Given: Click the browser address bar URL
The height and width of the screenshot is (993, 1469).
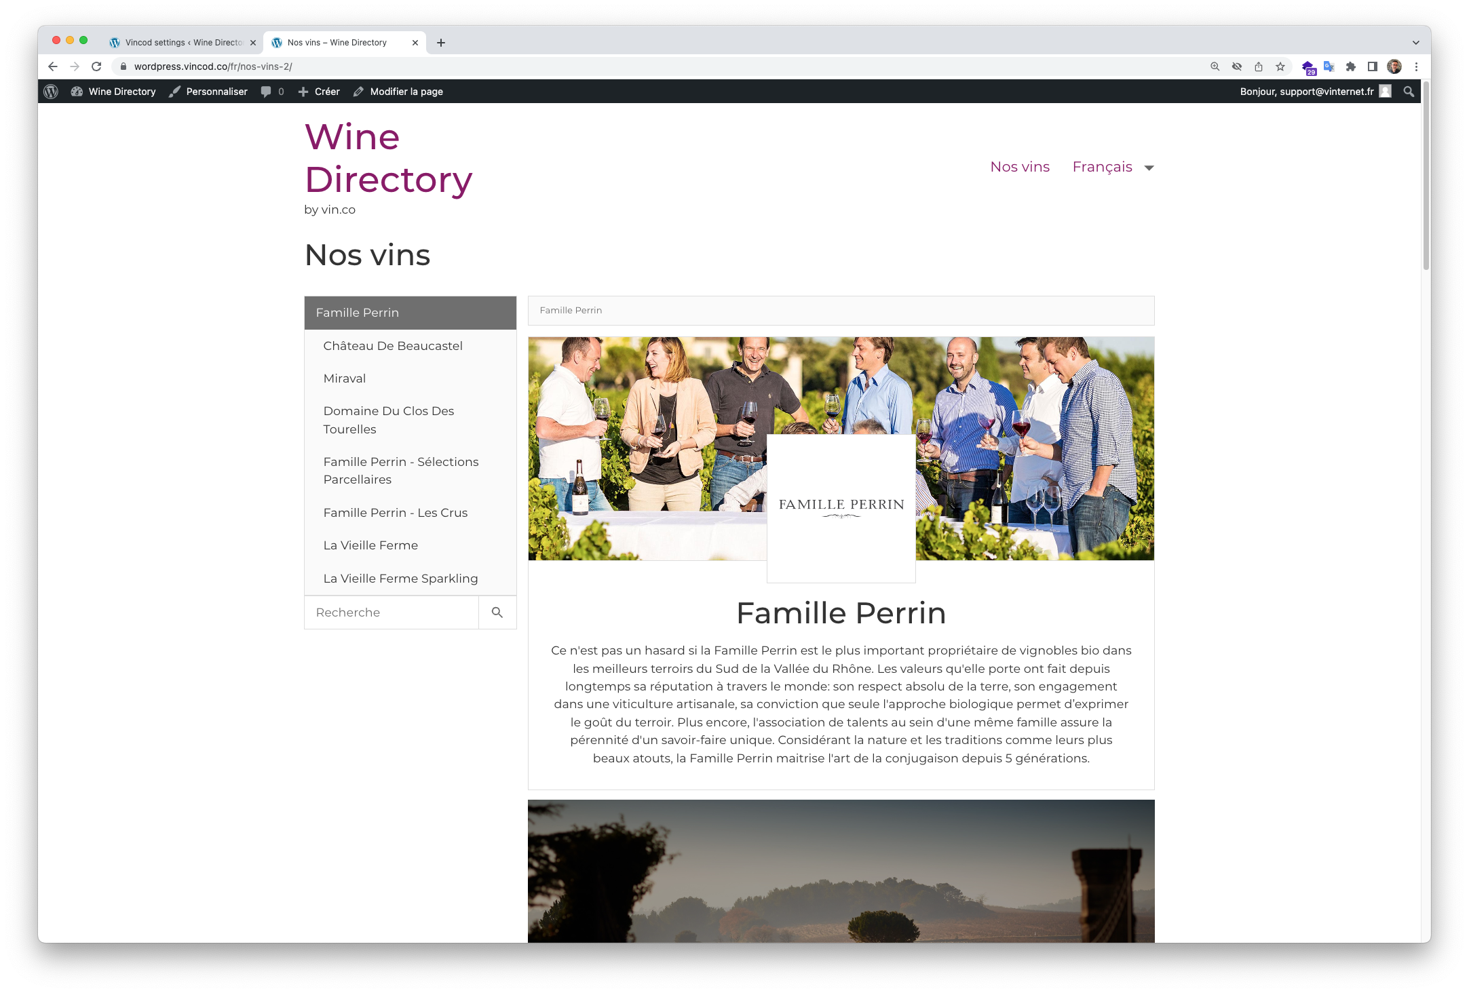Looking at the screenshot, I should coord(213,66).
